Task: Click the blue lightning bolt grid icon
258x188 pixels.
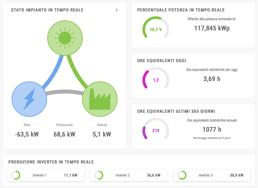Action: [x=29, y=99]
